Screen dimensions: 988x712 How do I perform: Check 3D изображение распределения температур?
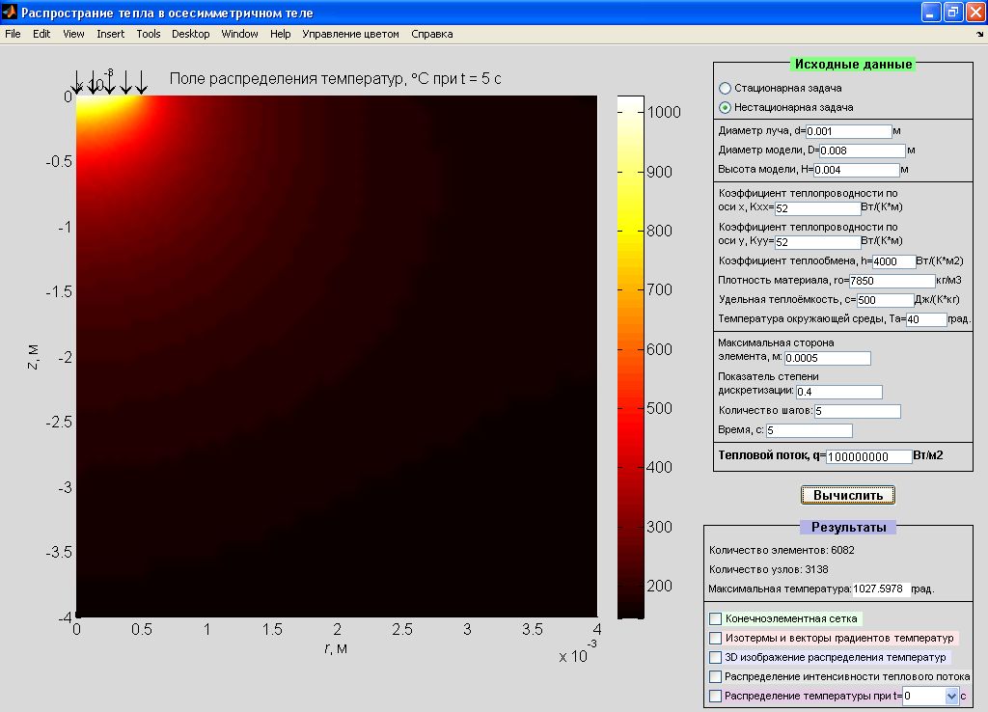pyautogui.click(x=715, y=657)
